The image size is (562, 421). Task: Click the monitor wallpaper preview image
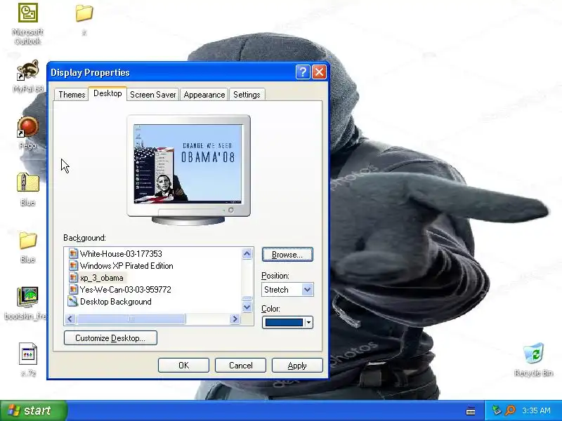(x=188, y=163)
